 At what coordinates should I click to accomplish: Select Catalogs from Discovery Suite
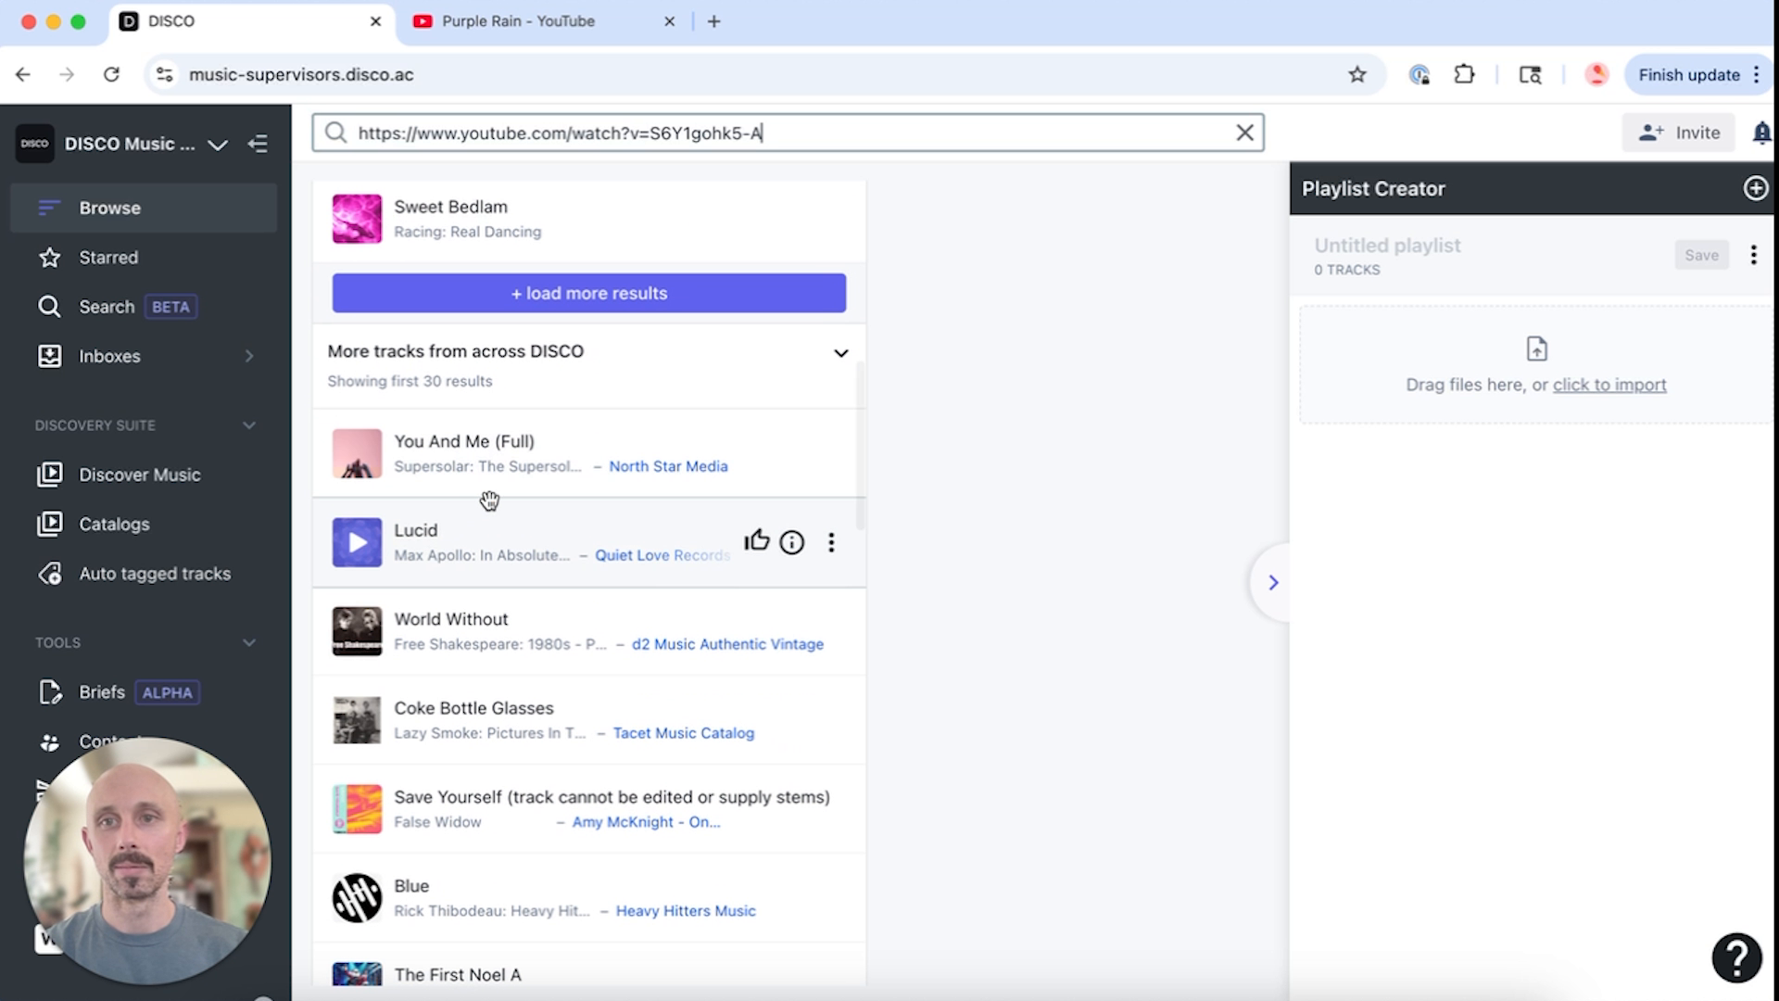tap(113, 524)
